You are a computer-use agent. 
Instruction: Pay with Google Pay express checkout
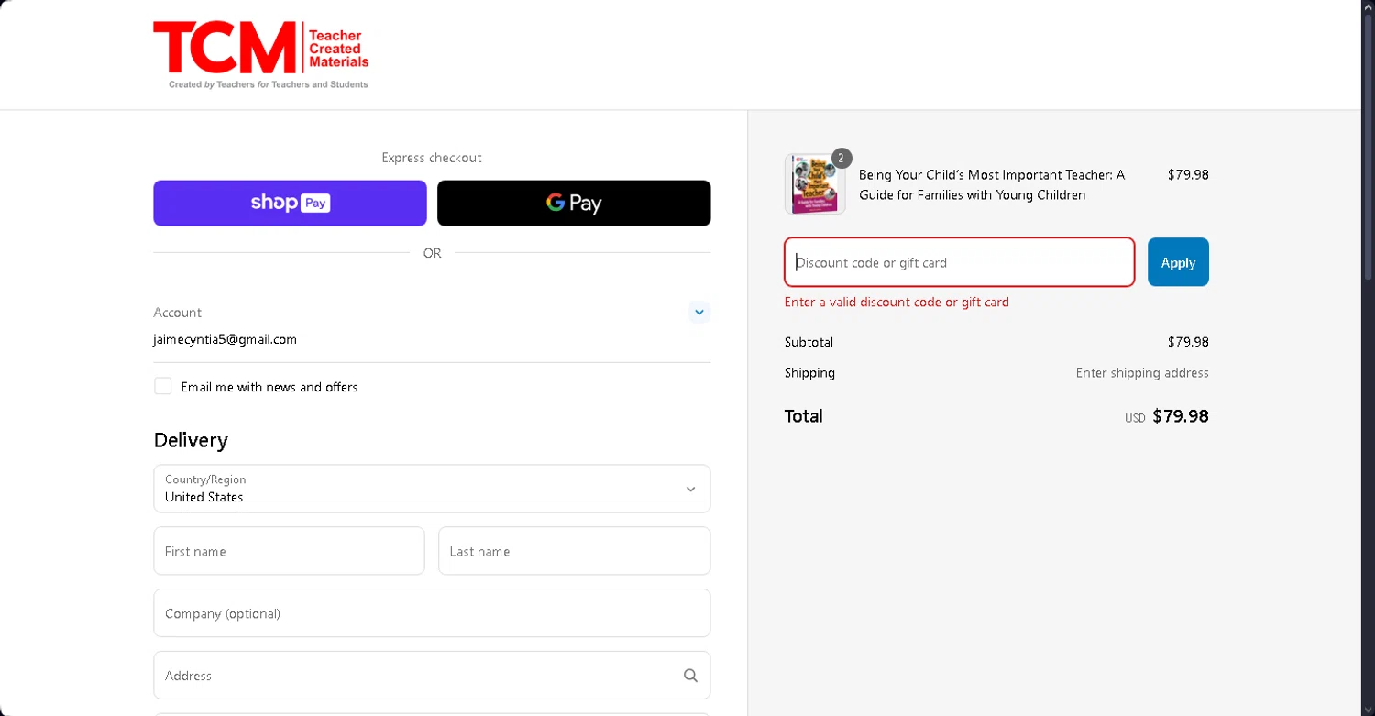[x=574, y=203]
